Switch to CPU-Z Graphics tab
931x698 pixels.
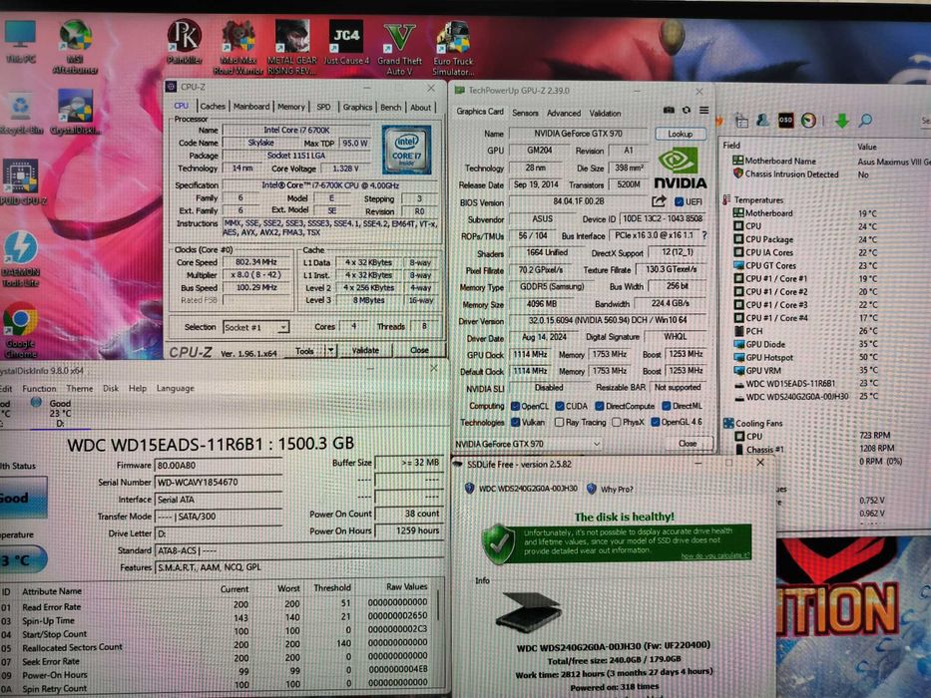[357, 107]
